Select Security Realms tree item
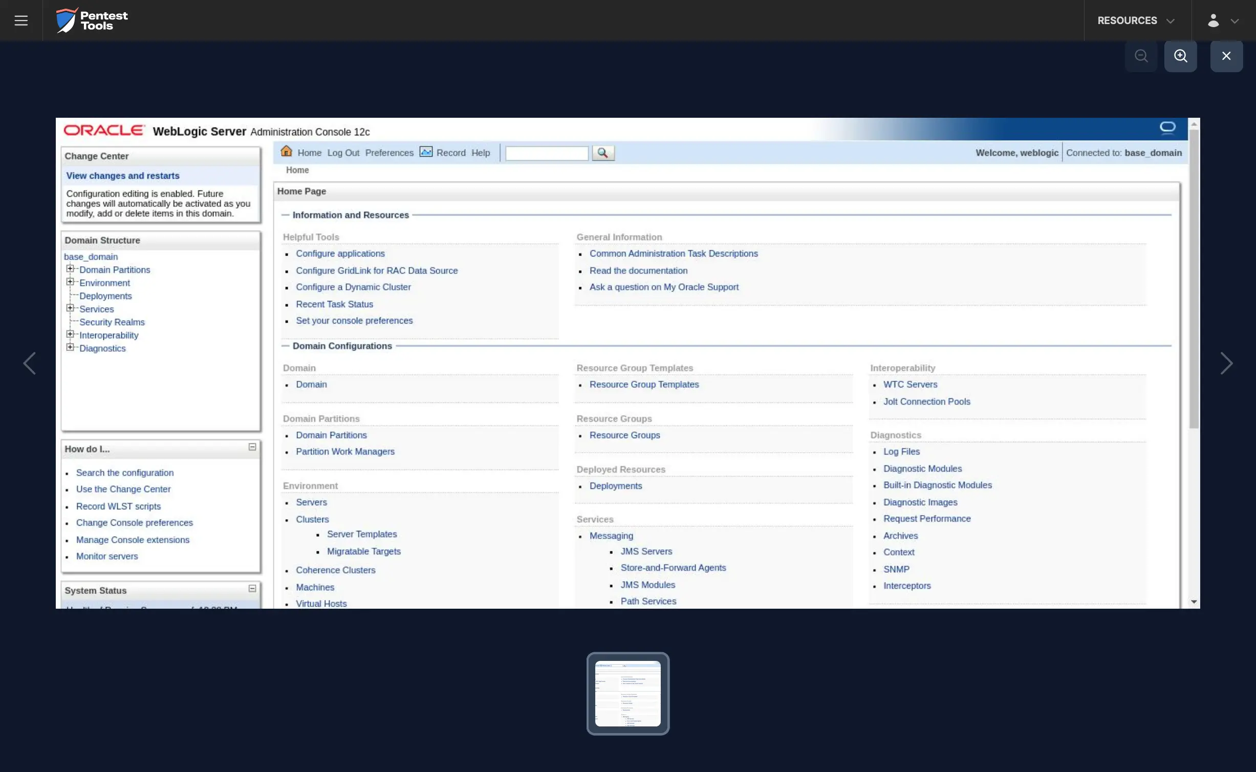 coord(112,322)
